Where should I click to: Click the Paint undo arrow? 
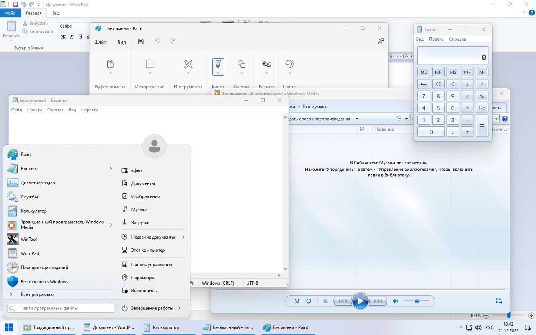pos(157,41)
